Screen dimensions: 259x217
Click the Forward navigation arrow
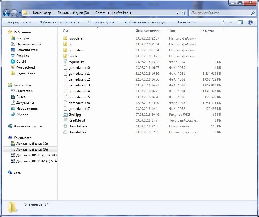(x=14, y=13)
